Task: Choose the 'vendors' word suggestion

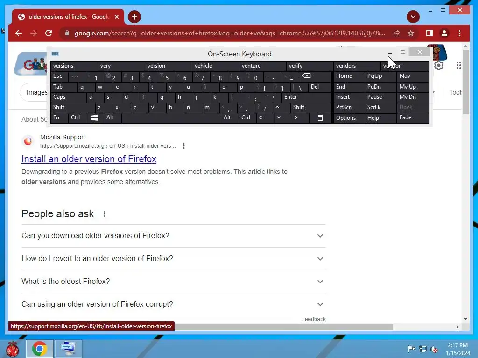Action: (x=357, y=66)
